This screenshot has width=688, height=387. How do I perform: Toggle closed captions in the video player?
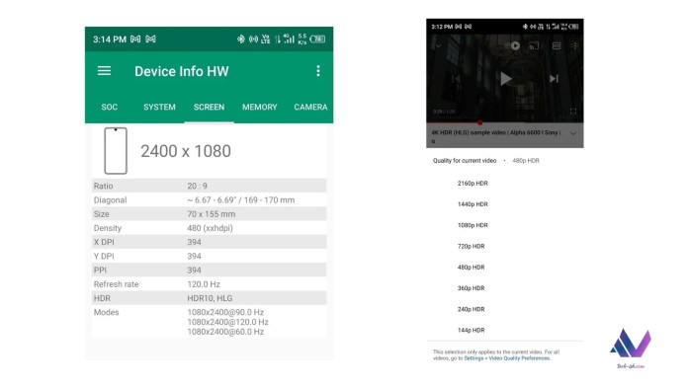pyautogui.click(x=557, y=45)
